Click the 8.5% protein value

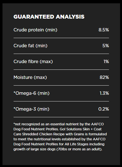[x=104, y=30]
